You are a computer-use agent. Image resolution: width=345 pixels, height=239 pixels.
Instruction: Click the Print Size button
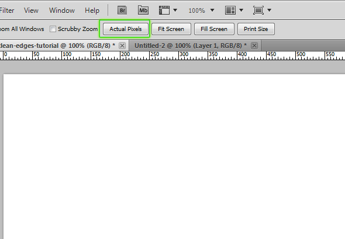(x=256, y=29)
